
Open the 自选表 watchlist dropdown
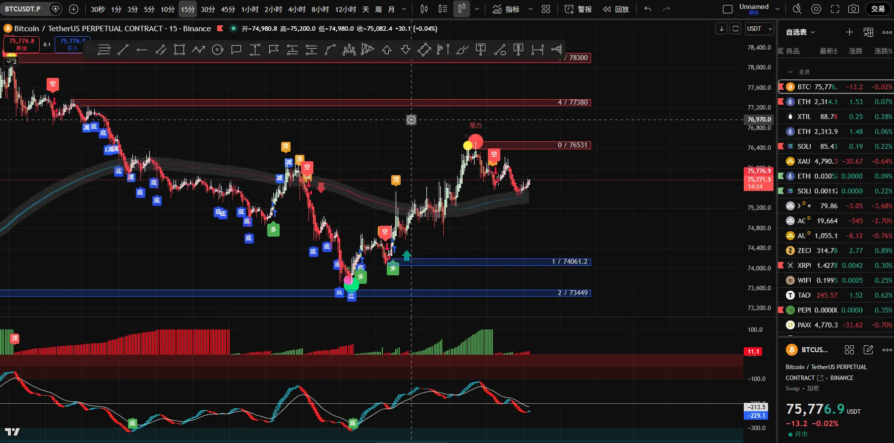(800, 32)
